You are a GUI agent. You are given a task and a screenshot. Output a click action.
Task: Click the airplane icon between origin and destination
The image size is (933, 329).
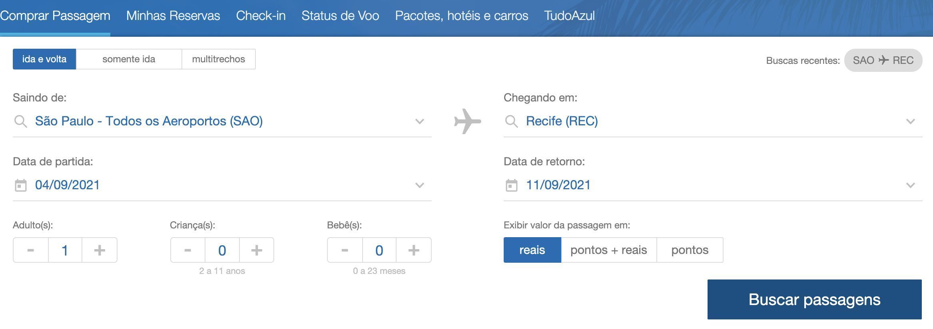467,121
